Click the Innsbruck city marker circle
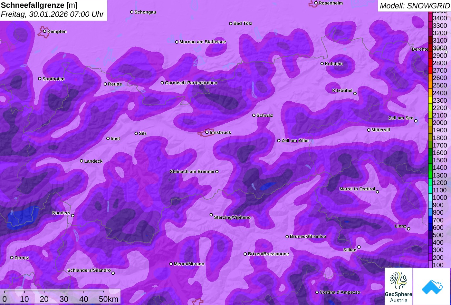 pyautogui.click(x=207, y=132)
